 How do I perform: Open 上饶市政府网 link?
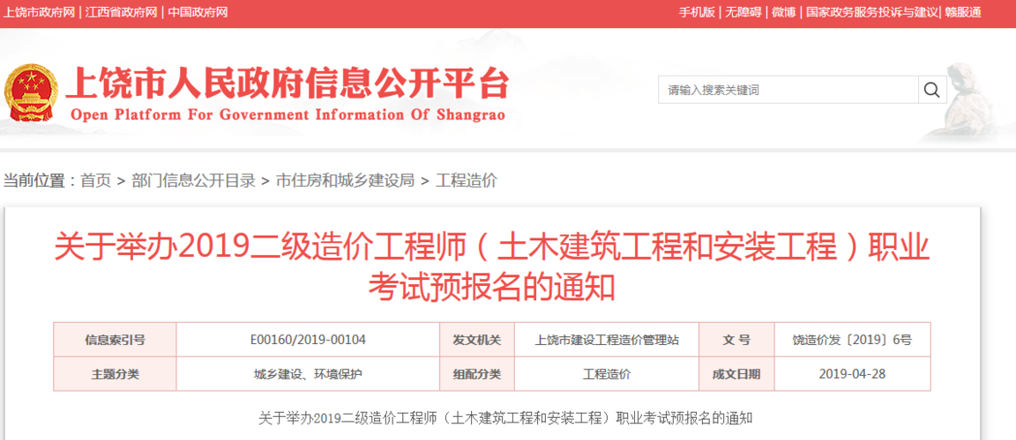click(39, 12)
